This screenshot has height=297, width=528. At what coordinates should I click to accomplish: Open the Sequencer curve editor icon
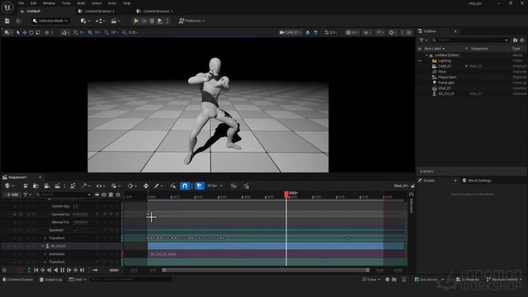coord(233,186)
